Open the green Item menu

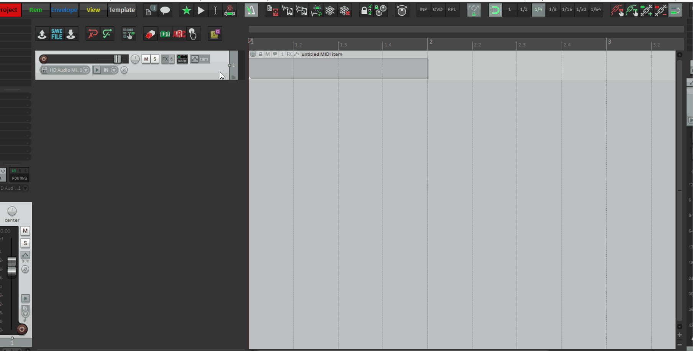pos(36,10)
